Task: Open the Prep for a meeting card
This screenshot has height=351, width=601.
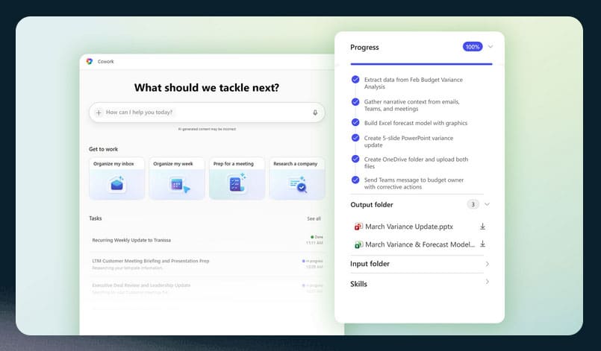Action: coord(237,178)
